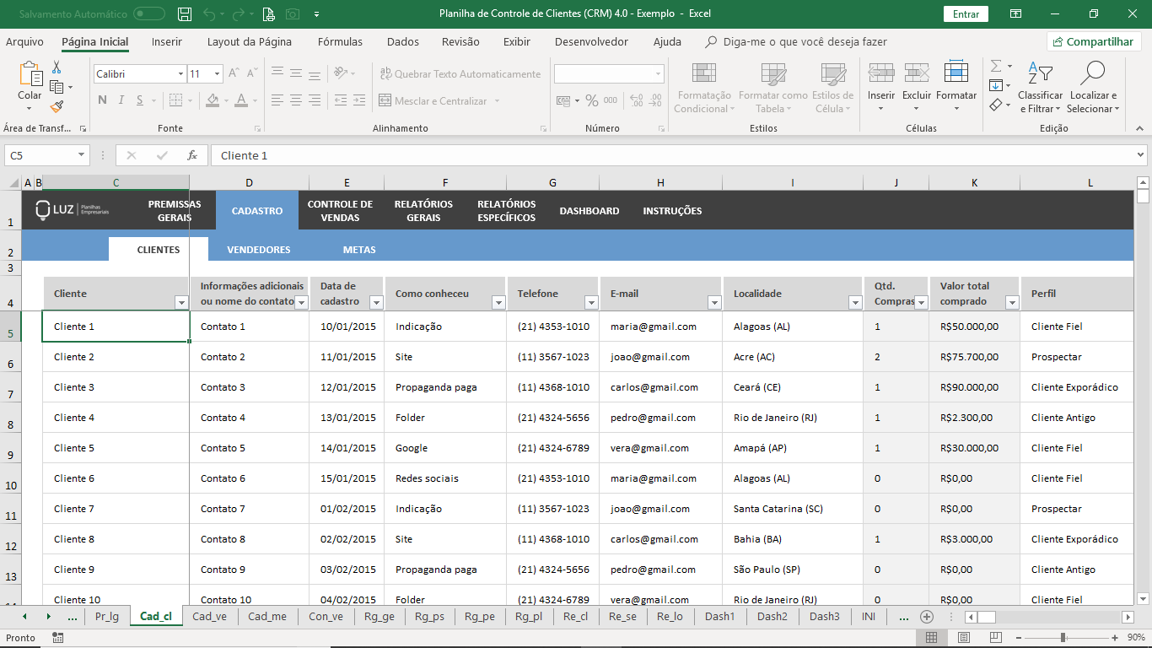Open the Name Box C5 dropdown
The height and width of the screenshot is (648, 1152).
point(81,155)
